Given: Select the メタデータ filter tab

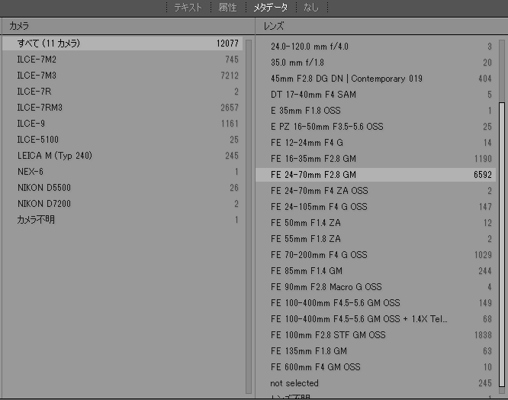Looking at the screenshot, I should 271,7.
